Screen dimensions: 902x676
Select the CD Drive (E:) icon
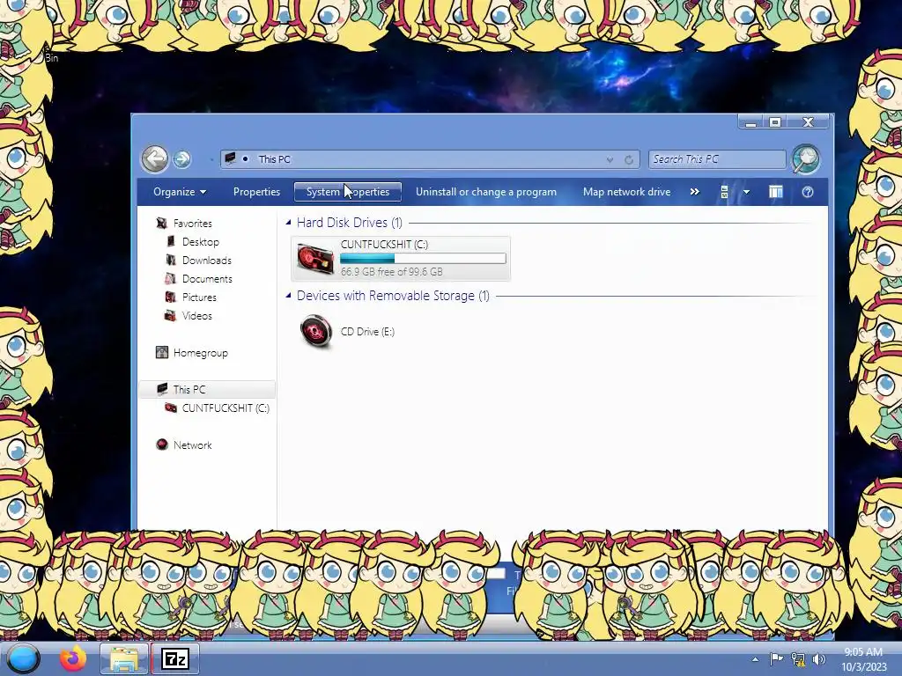pyautogui.click(x=316, y=331)
